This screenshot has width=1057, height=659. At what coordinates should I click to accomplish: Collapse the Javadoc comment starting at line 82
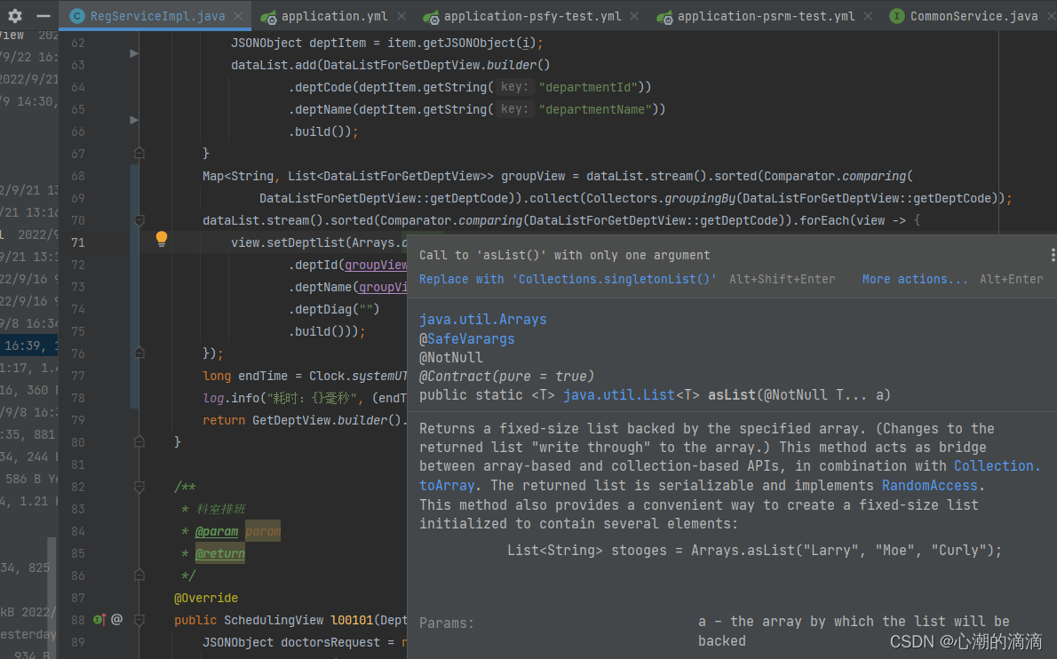139,486
